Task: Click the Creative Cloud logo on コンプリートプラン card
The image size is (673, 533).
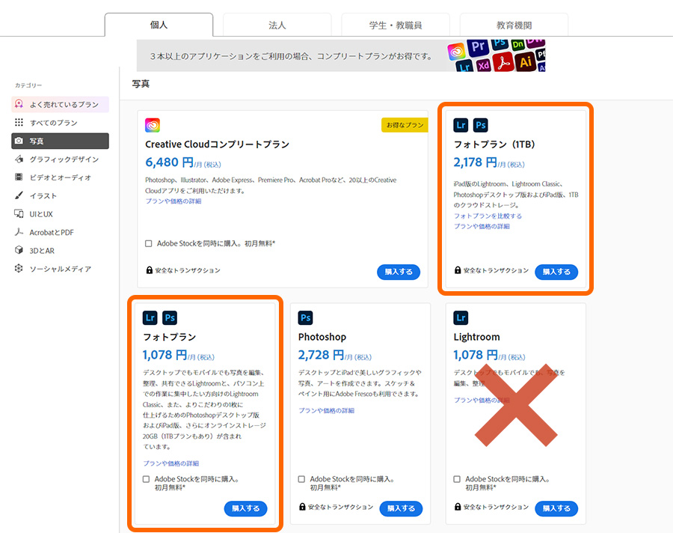Action: click(x=153, y=125)
